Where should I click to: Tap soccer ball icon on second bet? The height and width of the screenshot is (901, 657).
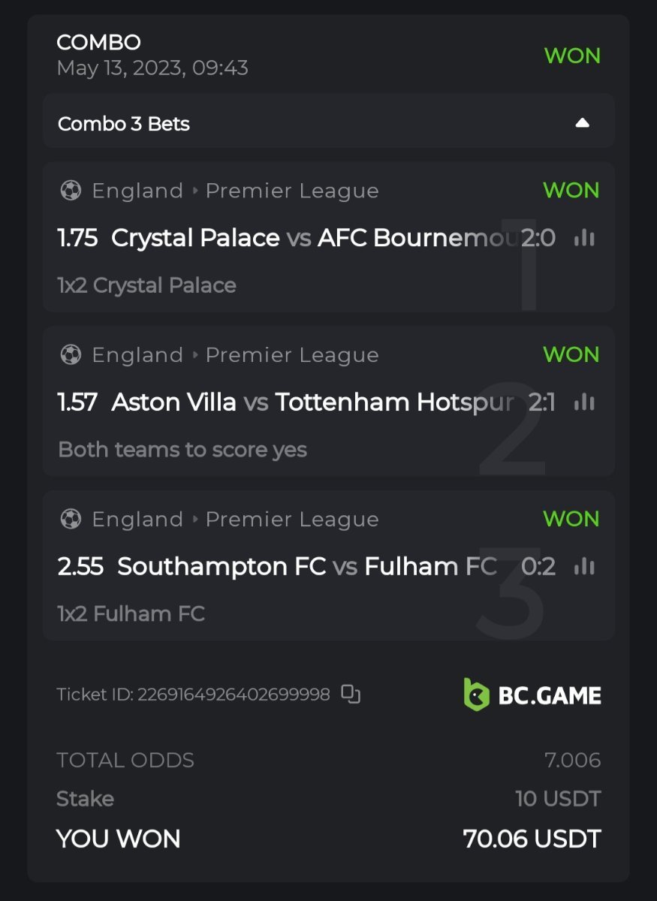[71, 355]
